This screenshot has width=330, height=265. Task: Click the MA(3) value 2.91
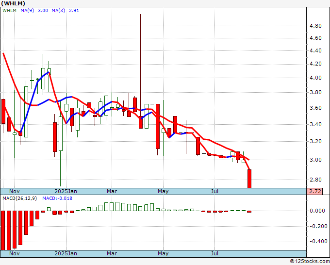click(x=74, y=10)
